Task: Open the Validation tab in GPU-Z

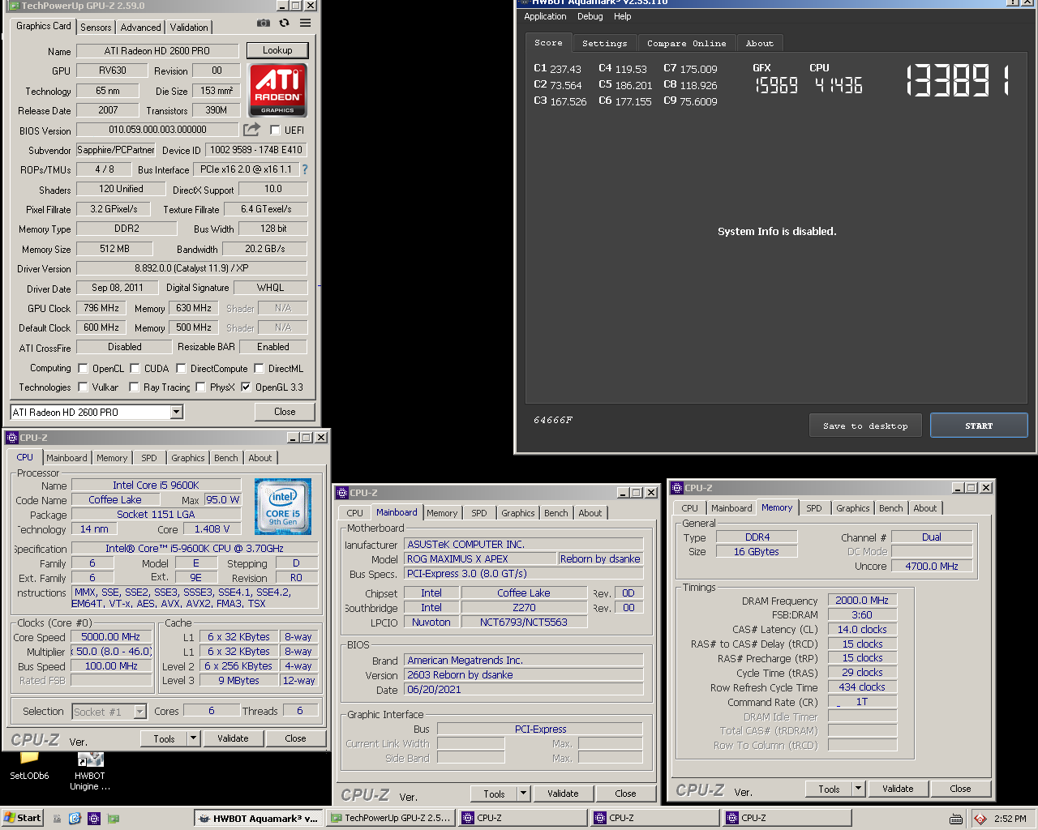Action: pos(189,28)
